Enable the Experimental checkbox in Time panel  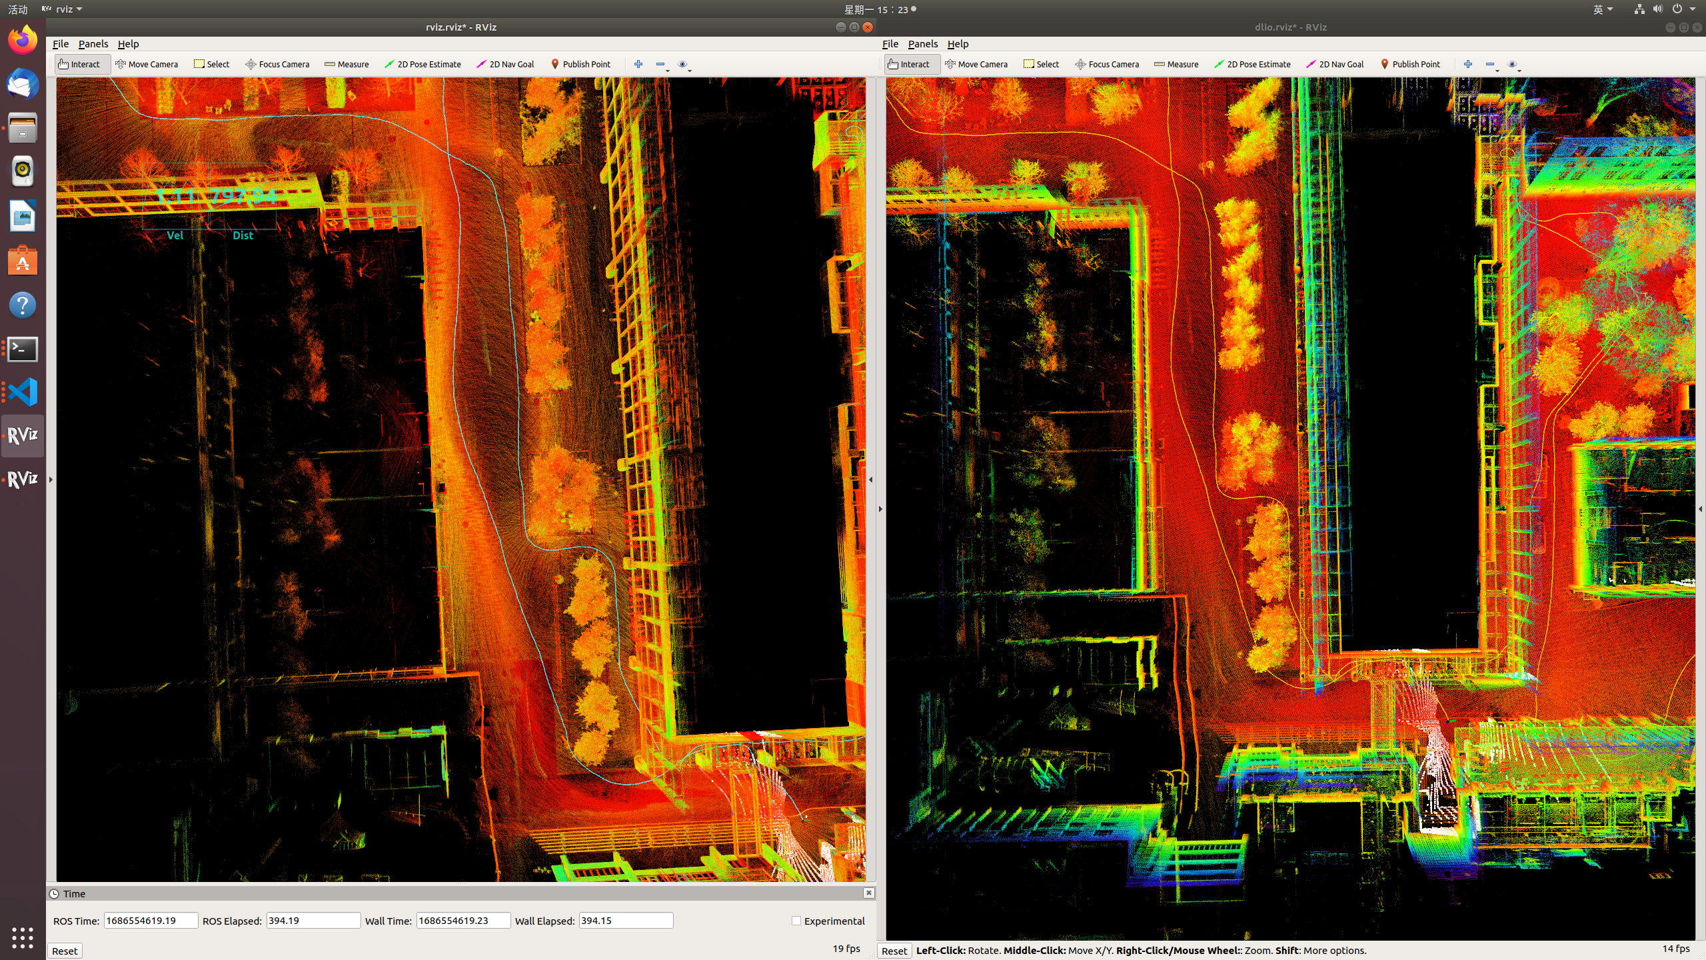point(796,921)
